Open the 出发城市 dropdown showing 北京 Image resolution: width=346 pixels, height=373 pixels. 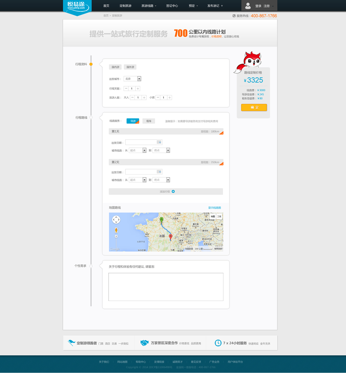(139, 79)
